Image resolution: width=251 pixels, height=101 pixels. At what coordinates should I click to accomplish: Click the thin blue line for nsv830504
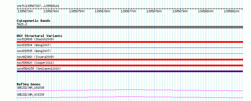pyautogui.click(x=130, y=48)
